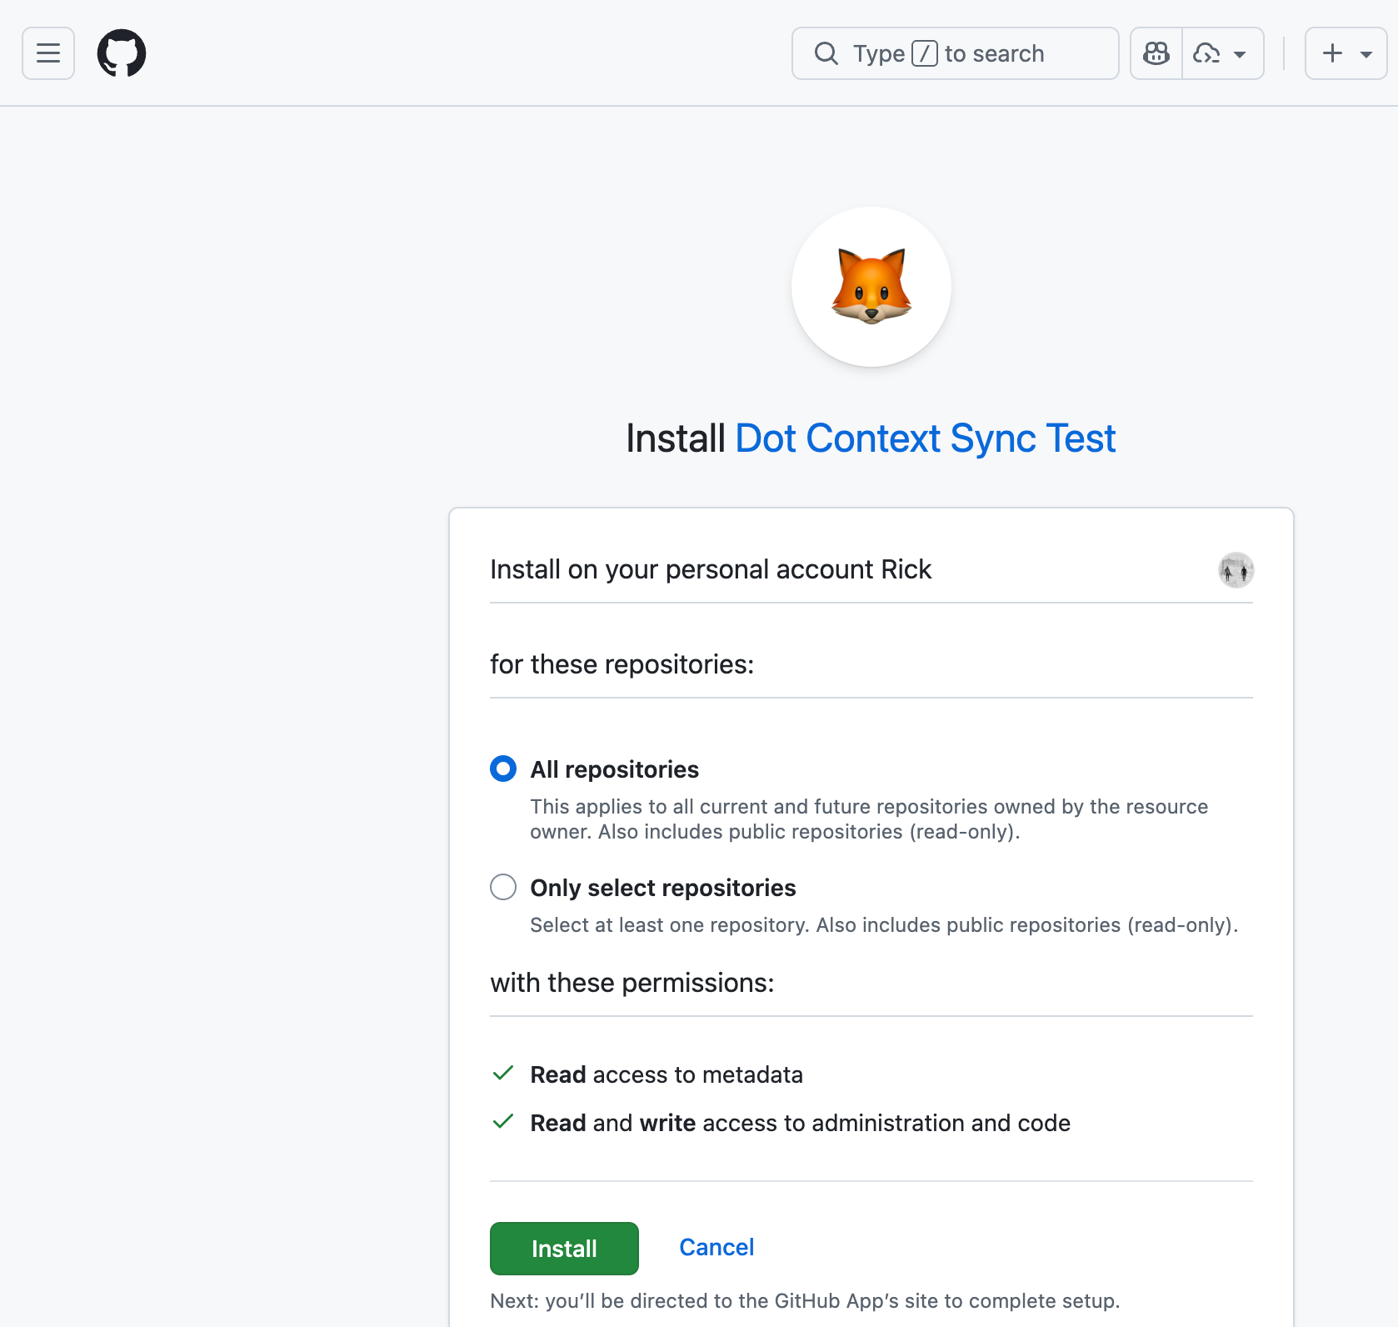The height and width of the screenshot is (1327, 1398).
Task: Click the Codespaces cloud icon
Action: coord(1208,53)
